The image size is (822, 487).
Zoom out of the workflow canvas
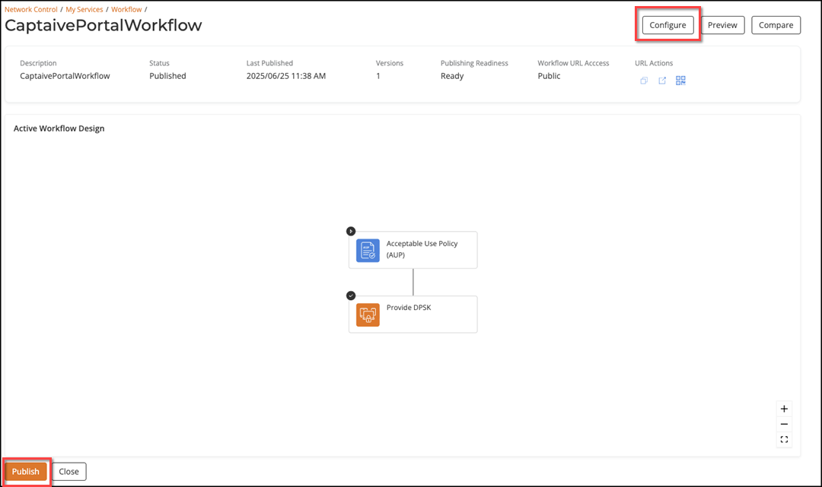(x=784, y=424)
